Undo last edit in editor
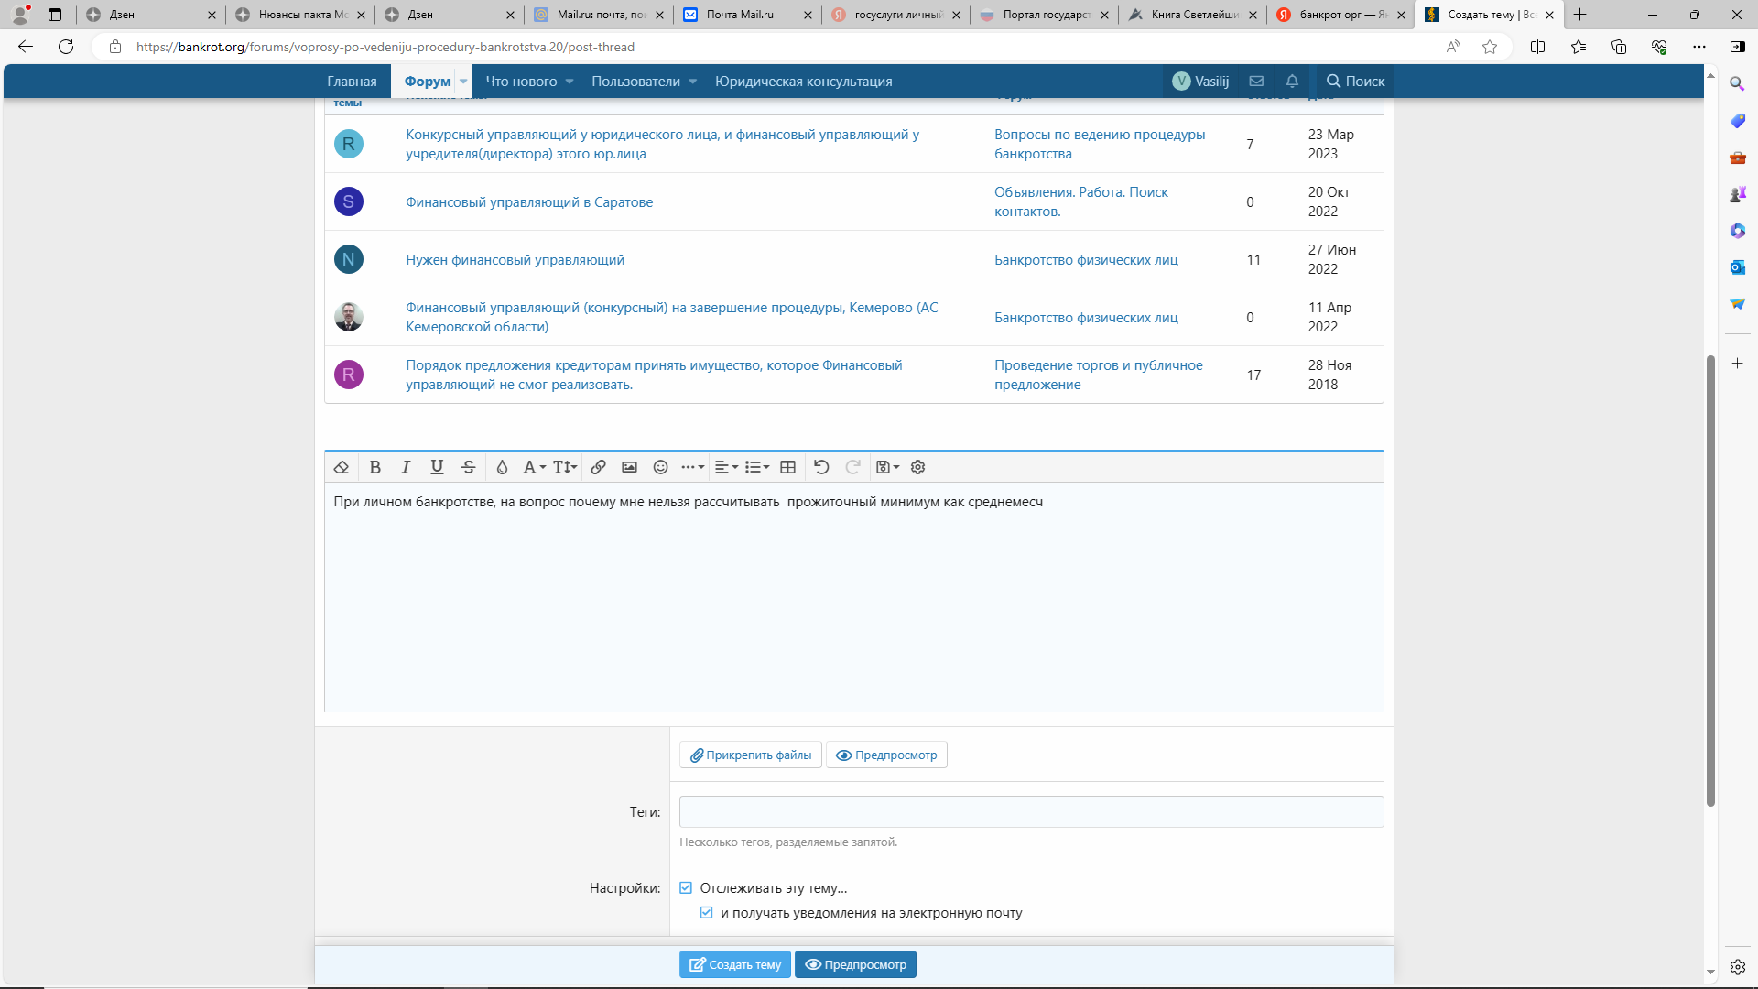This screenshot has width=1758, height=989. (821, 467)
